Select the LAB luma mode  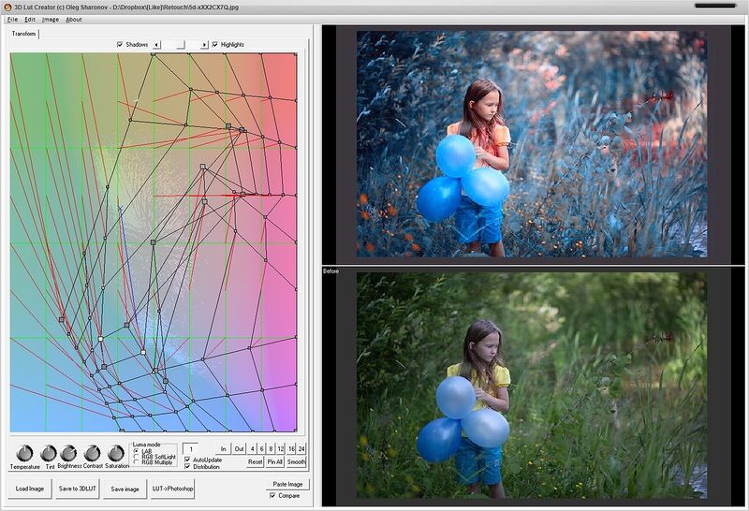click(x=136, y=451)
